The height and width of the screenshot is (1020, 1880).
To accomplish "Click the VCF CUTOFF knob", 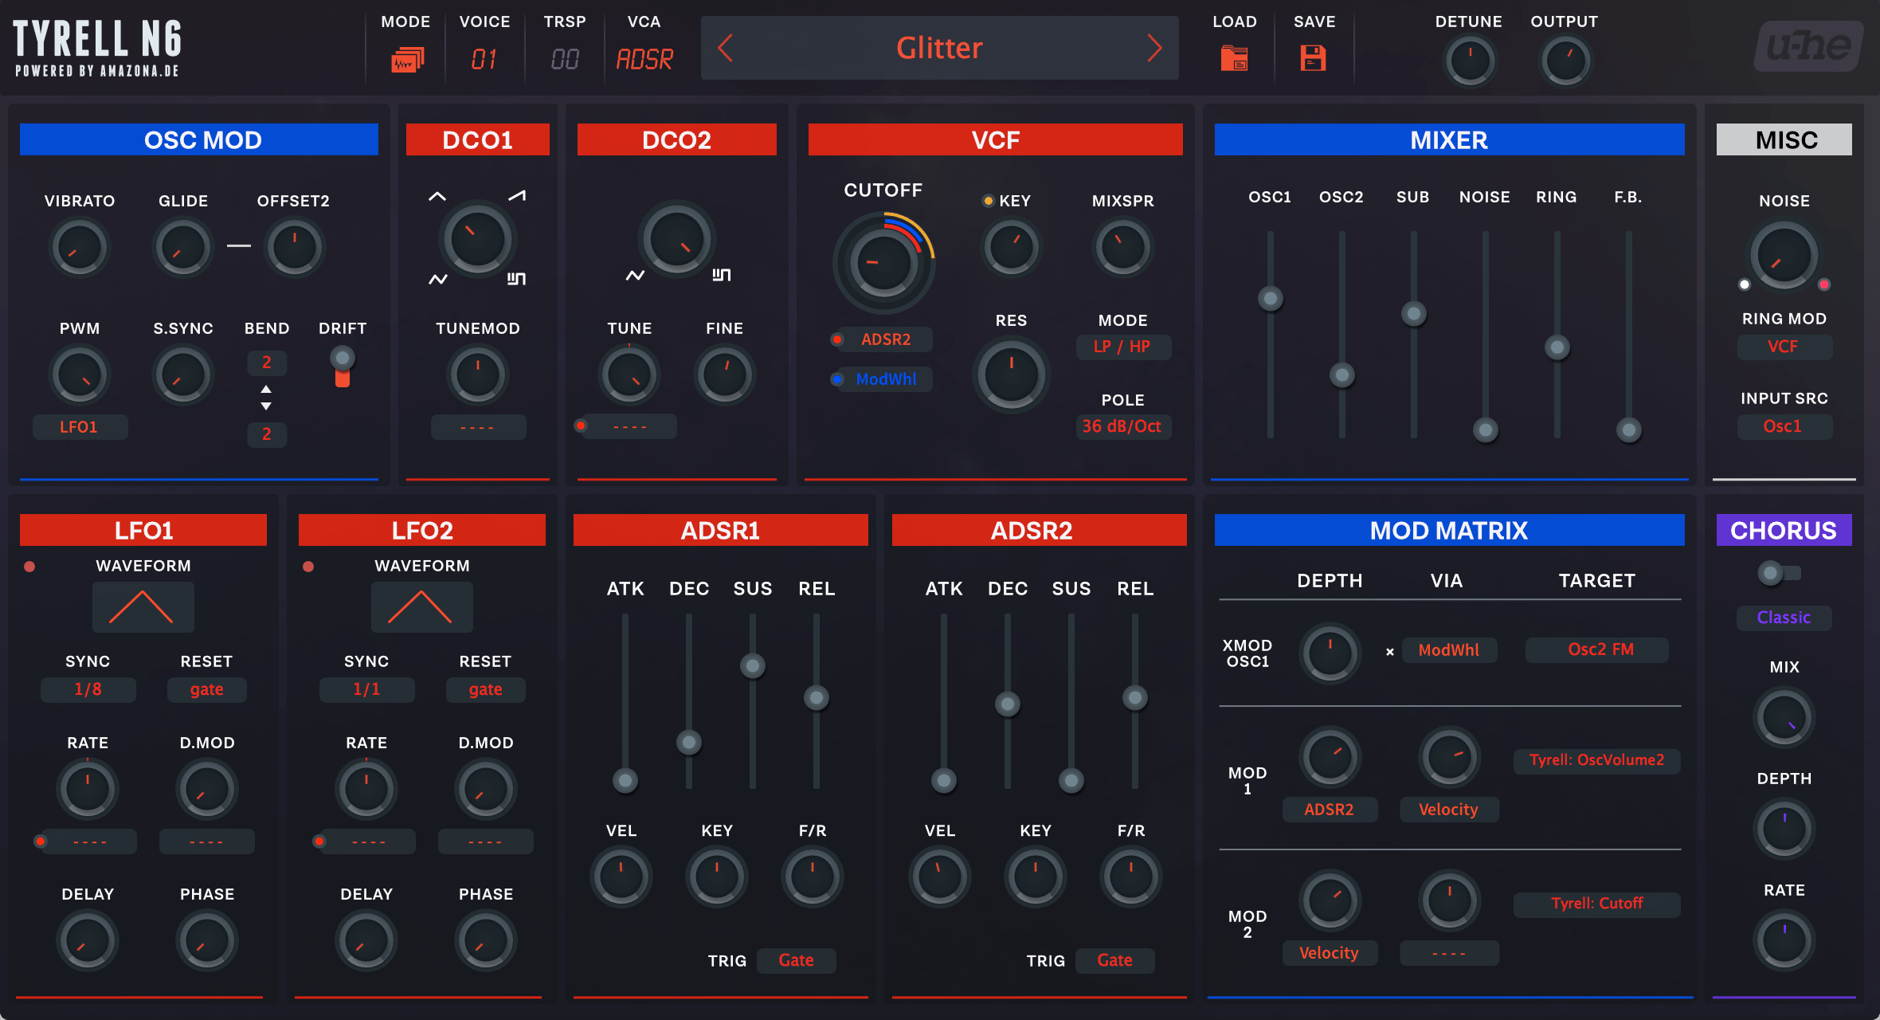I will pyautogui.click(x=883, y=262).
